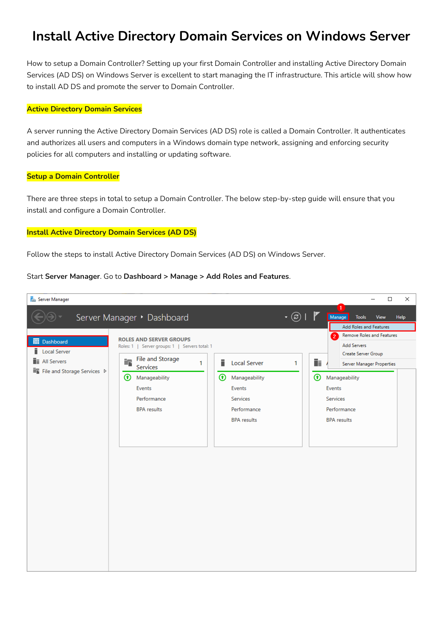Open BPA results in File and Storage tile

point(149,410)
